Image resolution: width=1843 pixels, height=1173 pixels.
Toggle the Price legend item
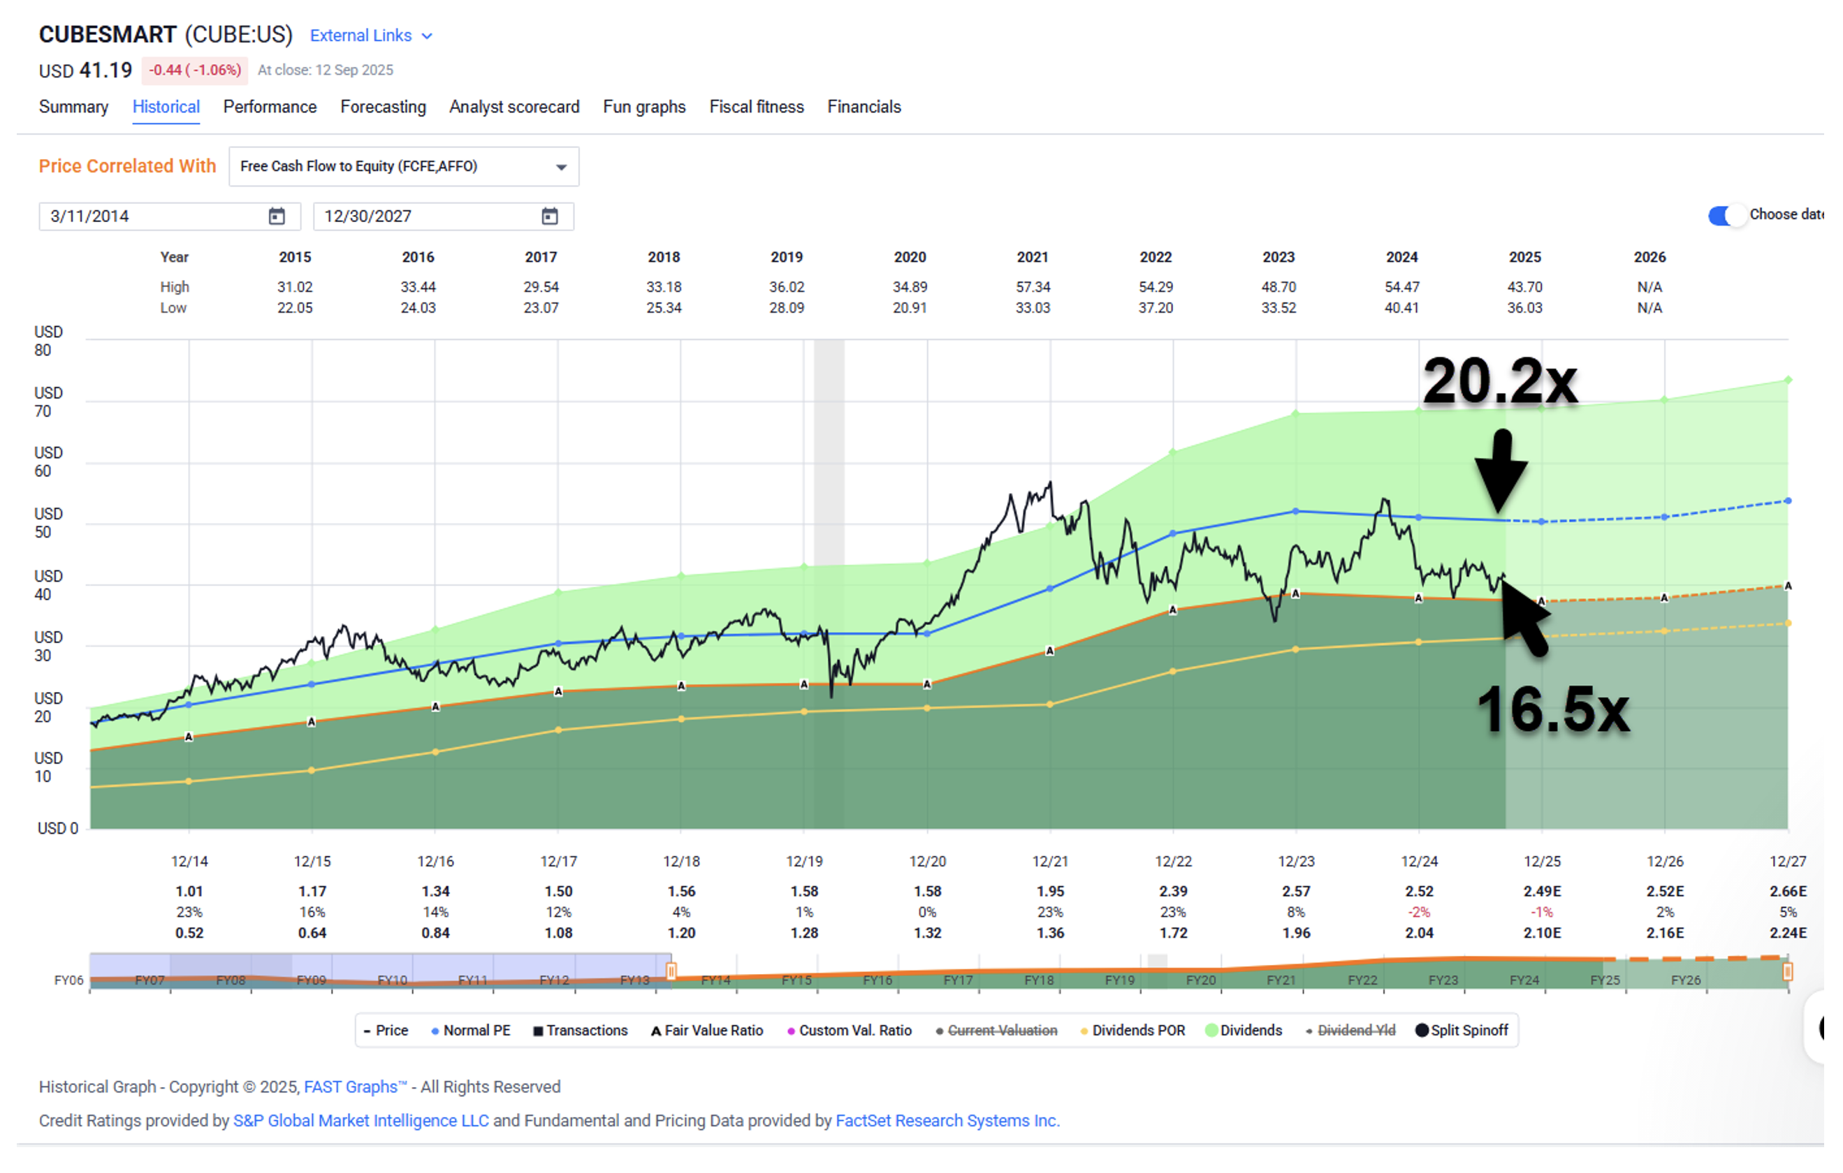point(386,1031)
